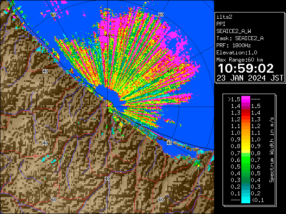Click the product name SEAICE2_A_W
Screen dimensions: 286x214
click(x=234, y=31)
